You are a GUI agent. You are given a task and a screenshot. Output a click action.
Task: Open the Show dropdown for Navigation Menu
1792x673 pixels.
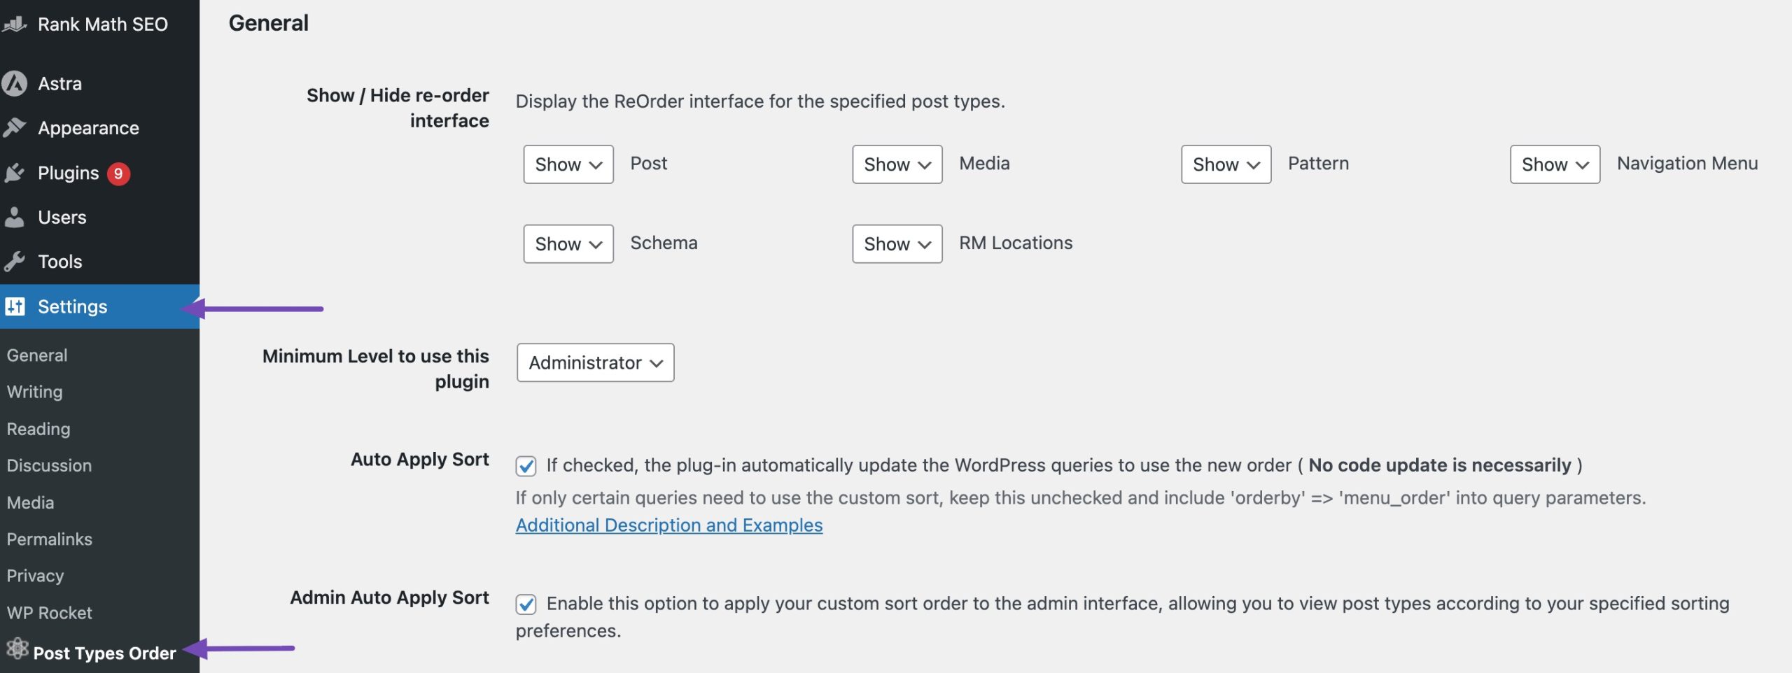click(x=1555, y=164)
